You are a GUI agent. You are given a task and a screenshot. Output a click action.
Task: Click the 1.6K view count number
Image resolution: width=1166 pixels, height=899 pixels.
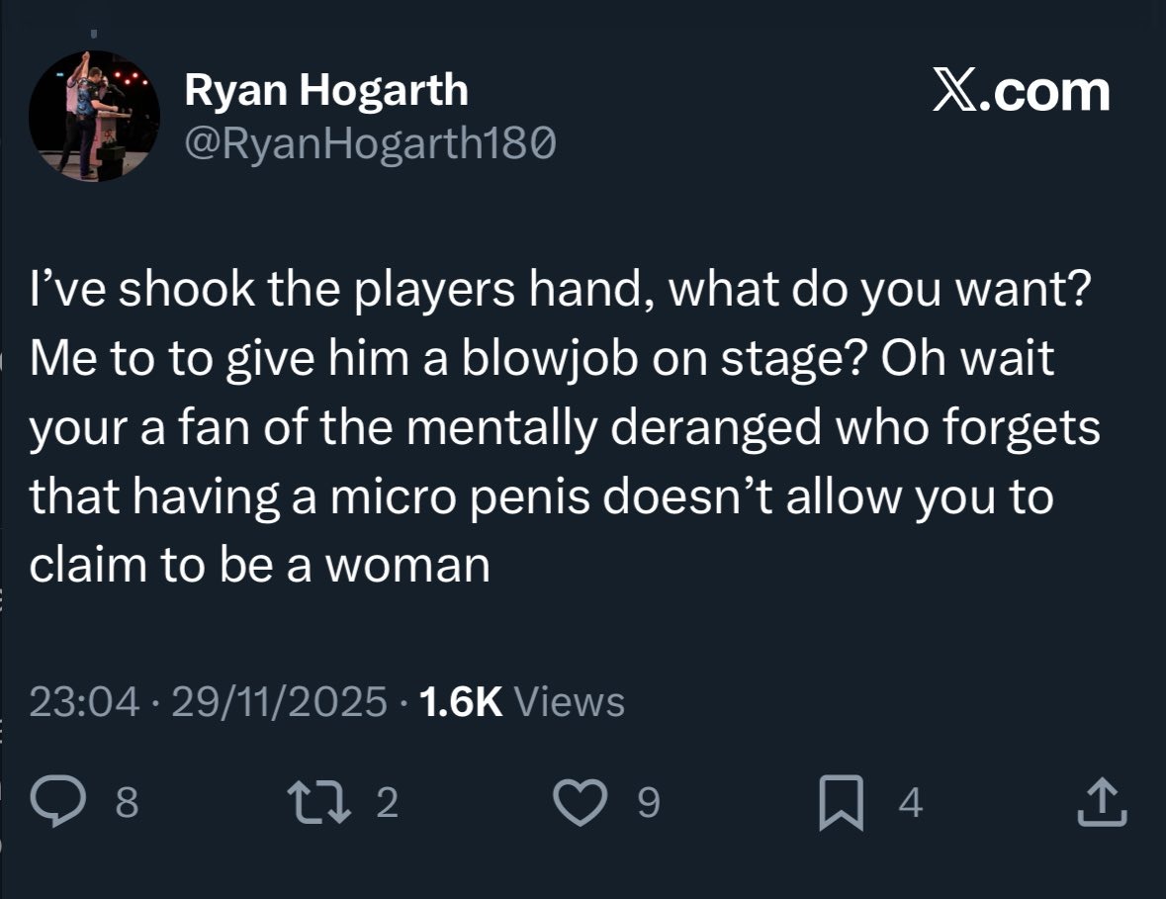pos(461,702)
